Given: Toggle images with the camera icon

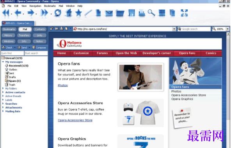Looking at the screenshot, I should [57, 29].
